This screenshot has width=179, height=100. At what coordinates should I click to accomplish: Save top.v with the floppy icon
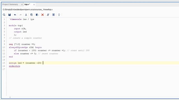10,15
